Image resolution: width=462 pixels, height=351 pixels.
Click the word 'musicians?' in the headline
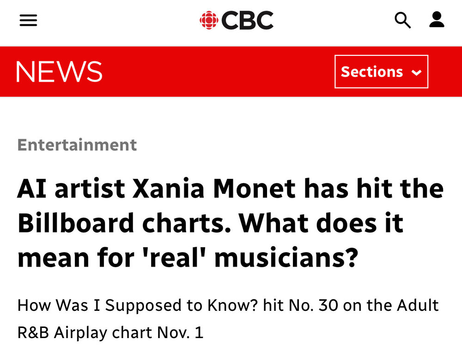click(x=286, y=258)
